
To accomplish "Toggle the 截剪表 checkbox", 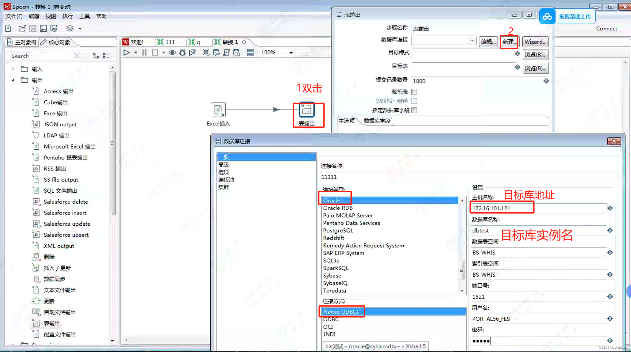I will point(414,91).
